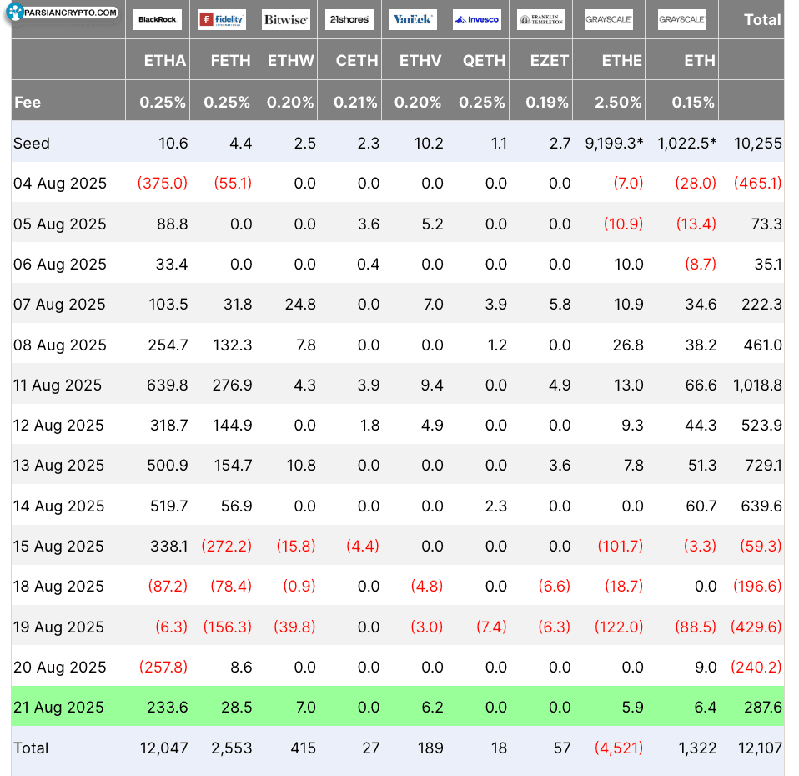
Task: Click the Seed row label
Action: tap(32, 144)
